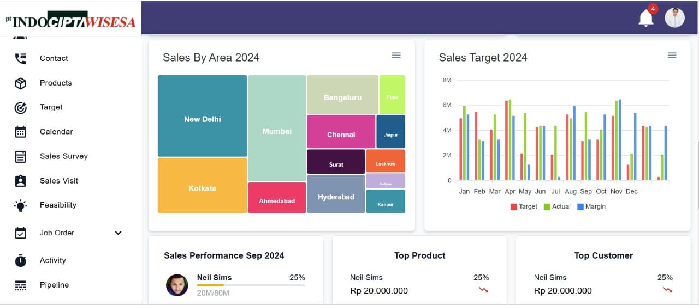Viewport: 699px width, 305px height.
Task: Click the Products box icon
Action: 21,83
